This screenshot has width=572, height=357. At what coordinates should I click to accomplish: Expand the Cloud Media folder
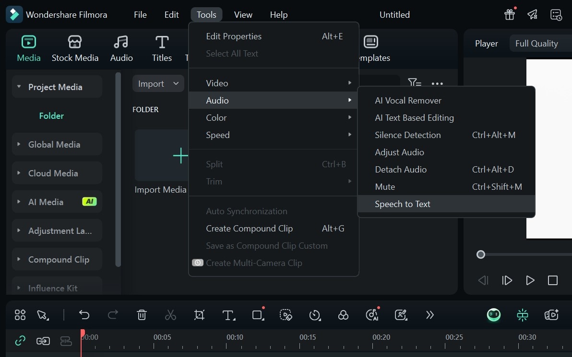19,173
